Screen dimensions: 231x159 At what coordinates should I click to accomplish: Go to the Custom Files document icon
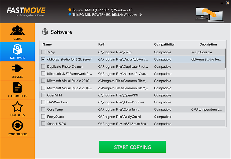(17, 88)
